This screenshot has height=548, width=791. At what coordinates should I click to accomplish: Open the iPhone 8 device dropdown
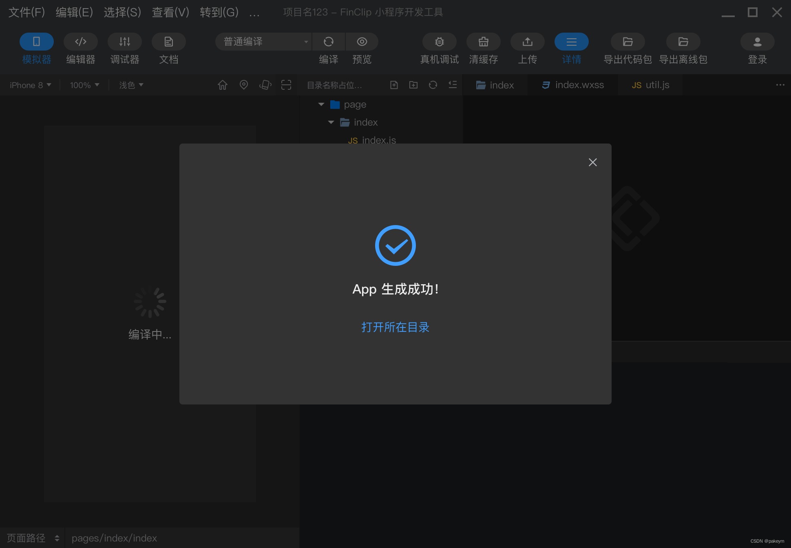pos(30,85)
